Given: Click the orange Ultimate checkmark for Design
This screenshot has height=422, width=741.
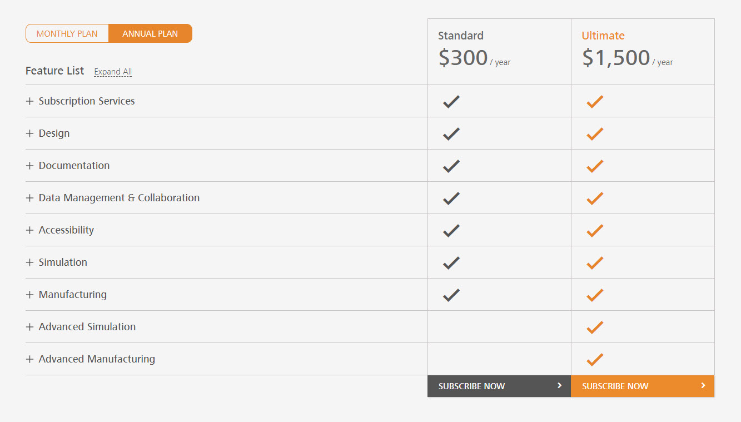Looking at the screenshot, I should pos(595,133).
